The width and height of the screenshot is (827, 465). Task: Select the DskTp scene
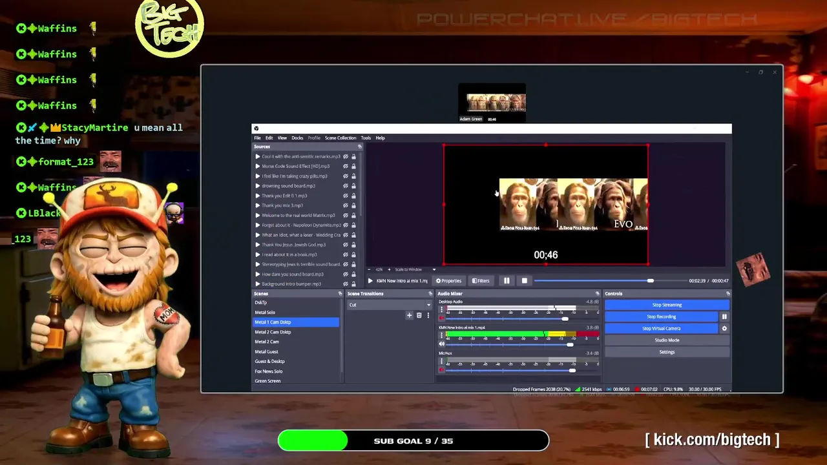pos(296,302)
